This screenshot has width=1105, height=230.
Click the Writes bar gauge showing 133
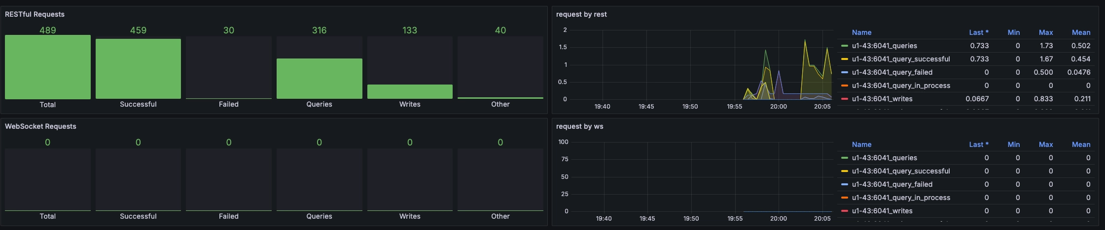coord(410,91)
